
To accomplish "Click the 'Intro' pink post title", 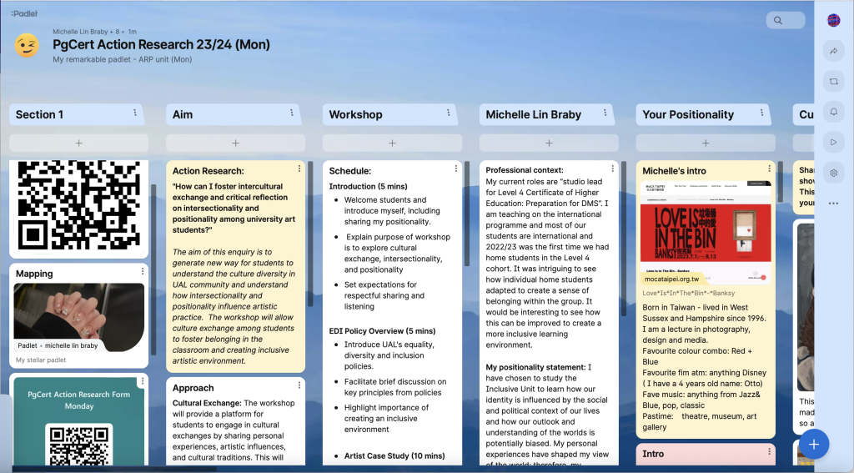I will [653, 454].
